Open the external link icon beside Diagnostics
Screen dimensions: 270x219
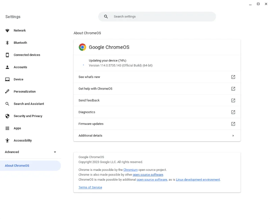pos(233,112)
